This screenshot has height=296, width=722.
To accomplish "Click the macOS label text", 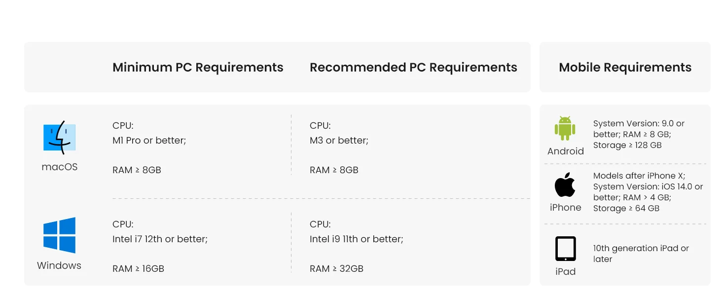I will (x=59, y=167).
